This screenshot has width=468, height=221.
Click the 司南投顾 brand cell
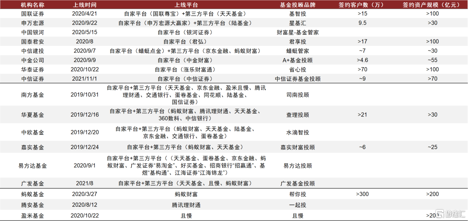[x=298, y=95]
